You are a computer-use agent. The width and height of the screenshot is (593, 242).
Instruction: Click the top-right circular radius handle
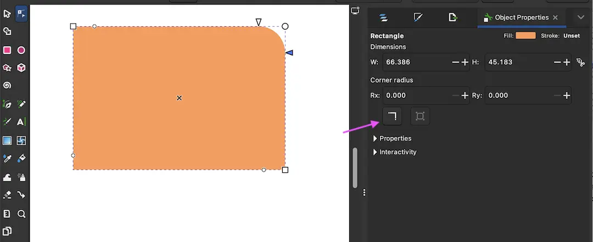click(285, 26)
